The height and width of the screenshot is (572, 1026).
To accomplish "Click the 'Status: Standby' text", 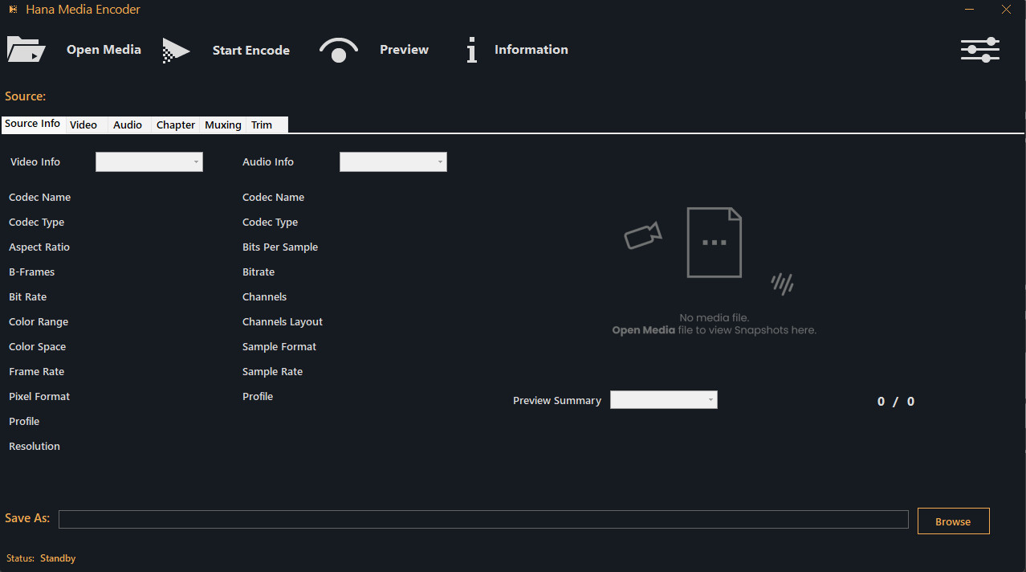I will coord(41,558).
